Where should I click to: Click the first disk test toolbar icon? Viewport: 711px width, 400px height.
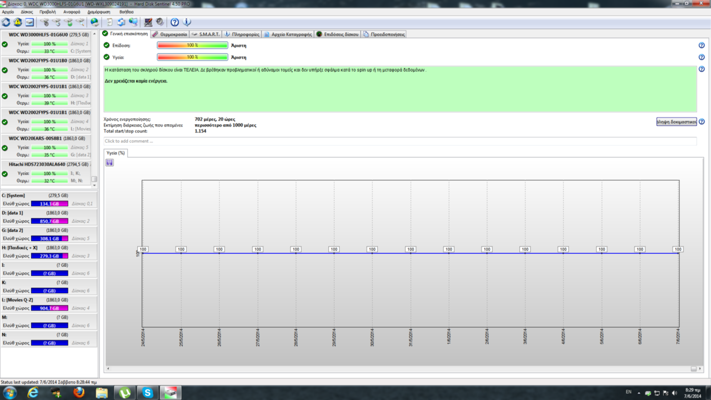pyautogui.click(x=44, y=22)
